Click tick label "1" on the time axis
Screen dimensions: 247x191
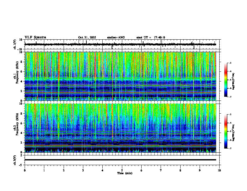pos(44,170)
